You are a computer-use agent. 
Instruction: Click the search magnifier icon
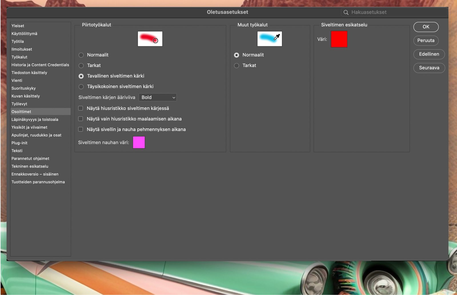tap(346, 12)
